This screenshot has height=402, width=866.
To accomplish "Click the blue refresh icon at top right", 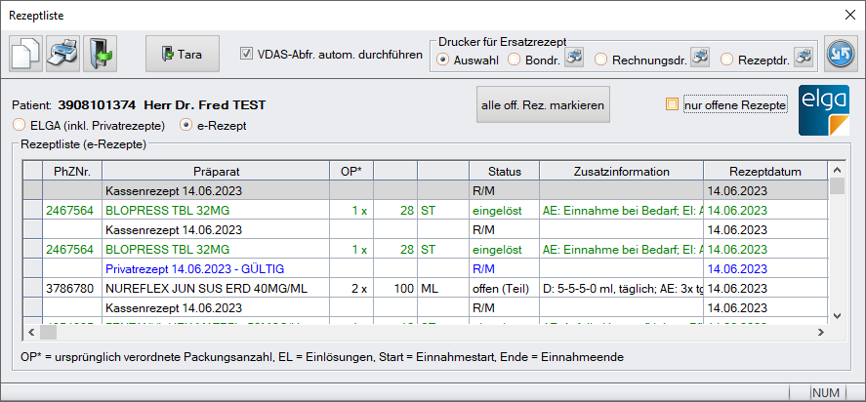I will (840, 54).
